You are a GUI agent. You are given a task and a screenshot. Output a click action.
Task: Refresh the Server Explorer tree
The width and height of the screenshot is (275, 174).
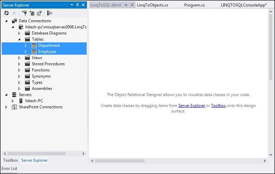pyautogui.click(x=6, y=13)
